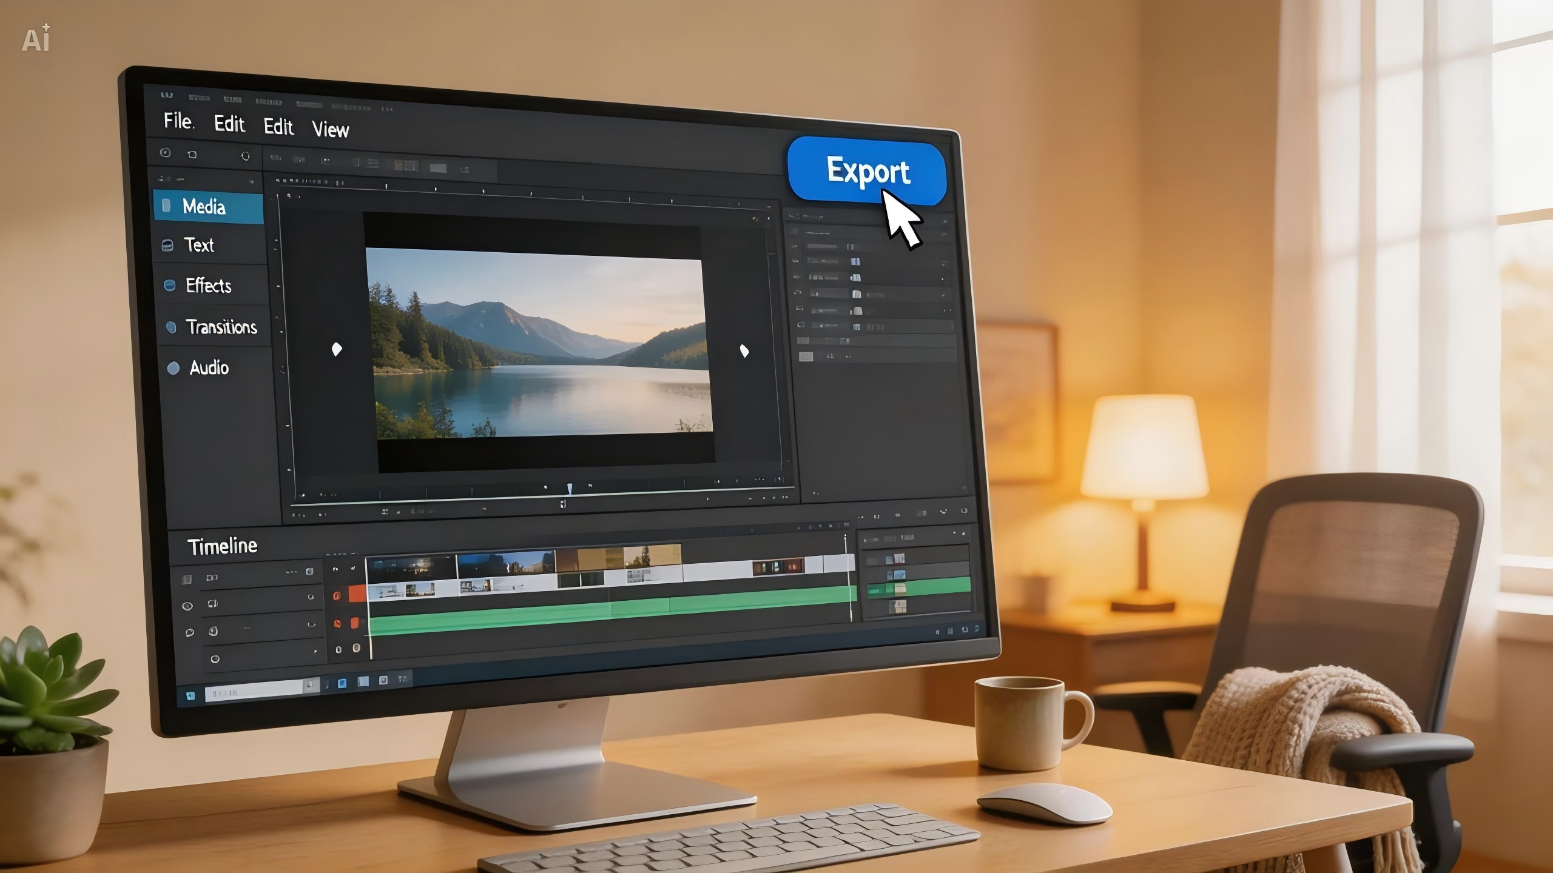
Task: Open the Text panel using its sidebar icon
Action: click(x=169, y=246)
